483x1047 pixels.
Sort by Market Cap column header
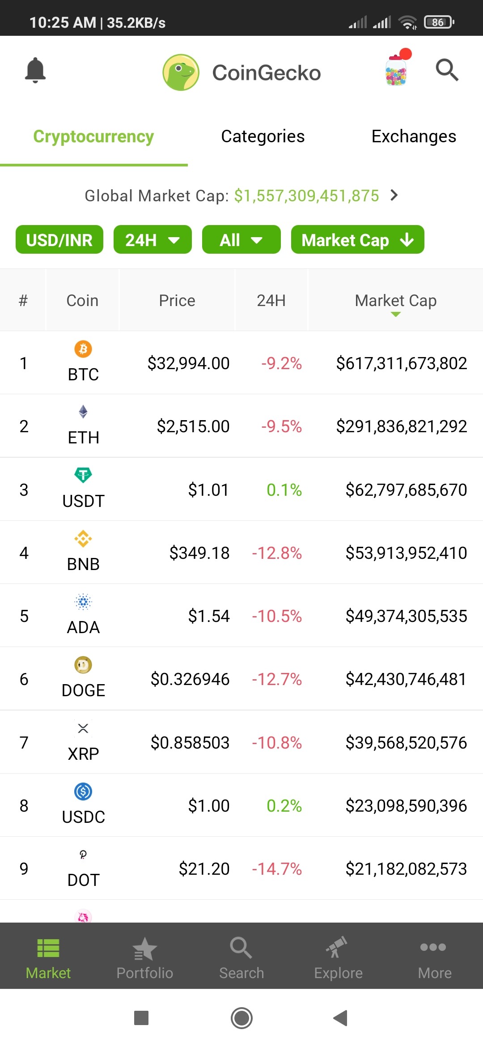(396, 301)
